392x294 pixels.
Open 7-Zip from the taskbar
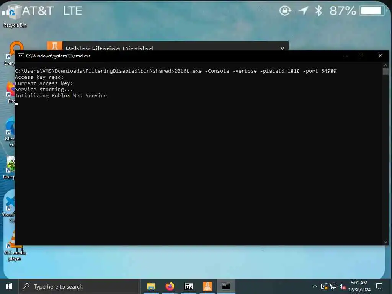pos(188,286)
